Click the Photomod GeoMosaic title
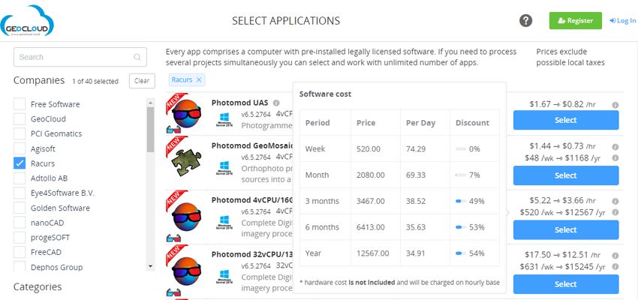638x300 pixels. tap(252, 146)
